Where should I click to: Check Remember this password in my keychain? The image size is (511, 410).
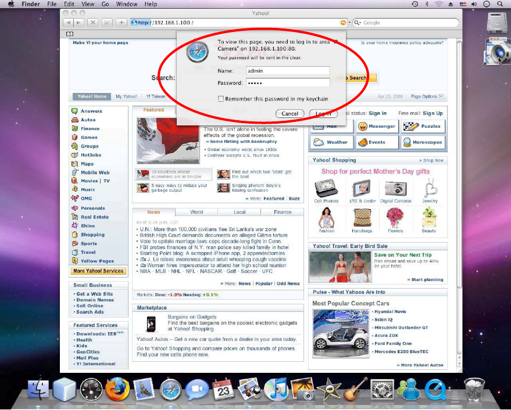click(221, 99)
